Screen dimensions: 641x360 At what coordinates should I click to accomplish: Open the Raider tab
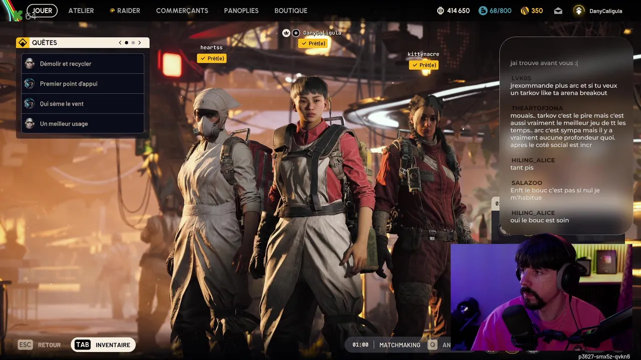click(125, 10)
